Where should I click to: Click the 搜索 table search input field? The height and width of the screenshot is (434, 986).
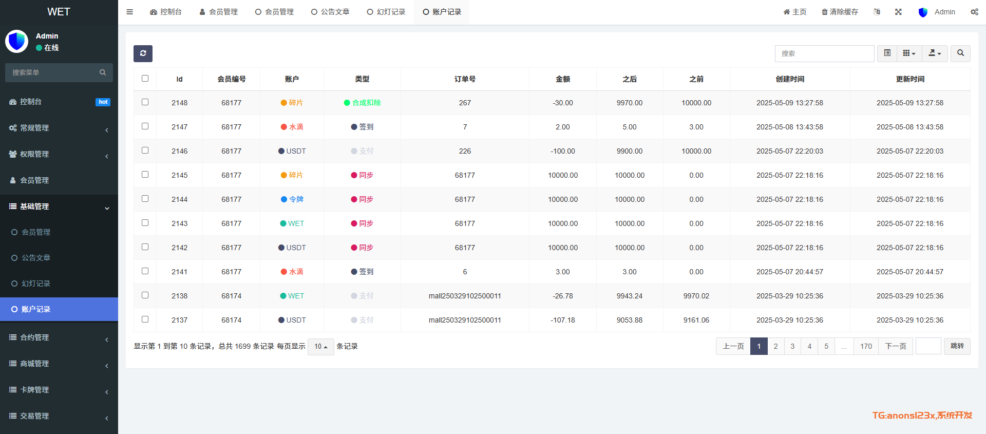coord(824,53)
